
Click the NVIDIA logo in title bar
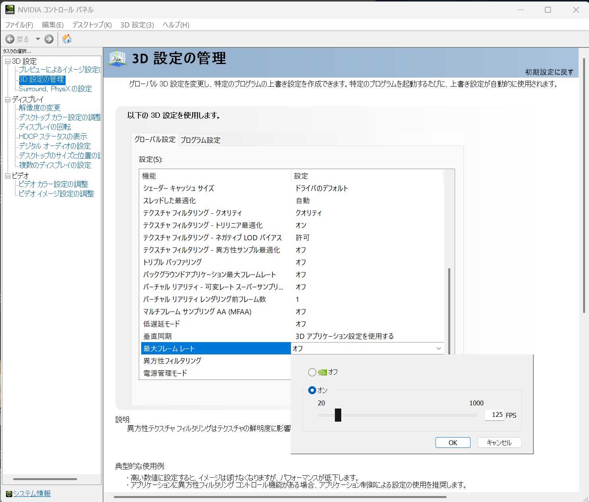[10, 10]
